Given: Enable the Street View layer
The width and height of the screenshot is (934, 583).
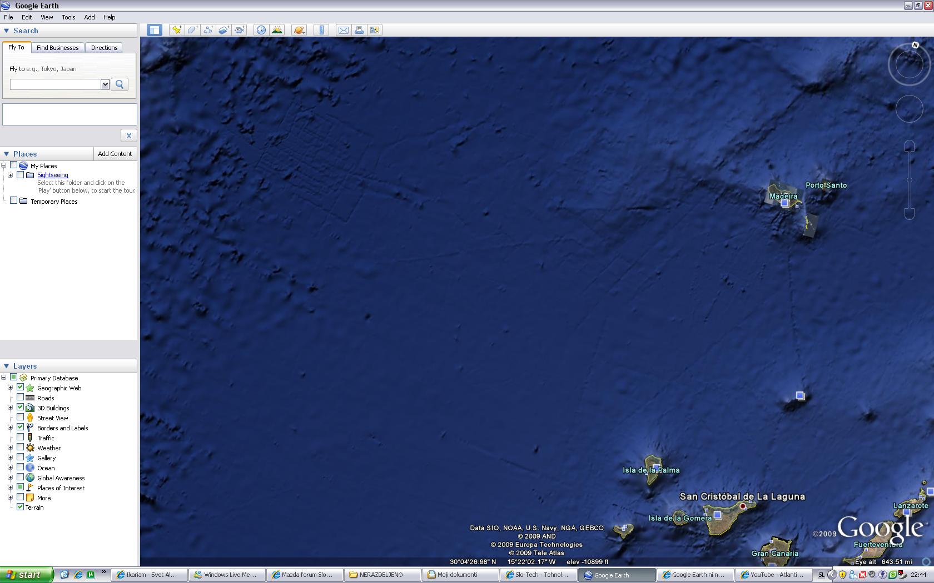Looking at the screenshot, I should click(21, 418).
